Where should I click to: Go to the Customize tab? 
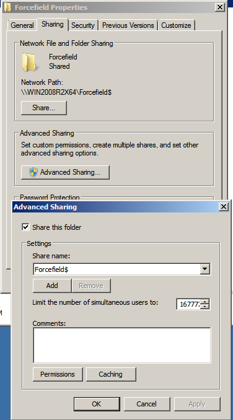tap(176, 25)
